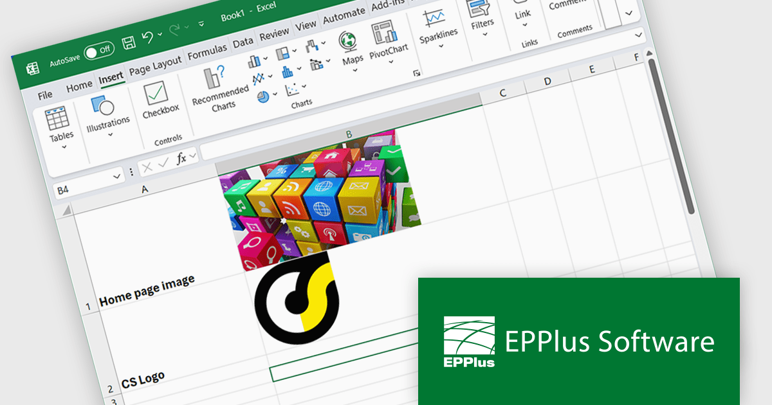772x405 pixels.
Task: Open the Formulas tab
Action: tap(207, 51)
